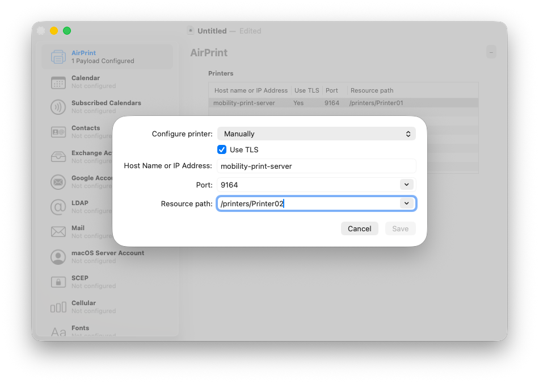Viewport: 539px width, 383px height.
Task: Uncheck the Use TLS checkbox
Action: pos(222,149)
